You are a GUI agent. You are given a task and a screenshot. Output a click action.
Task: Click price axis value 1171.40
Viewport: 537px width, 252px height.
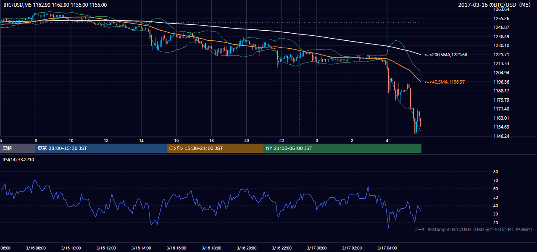coord(501,109)
